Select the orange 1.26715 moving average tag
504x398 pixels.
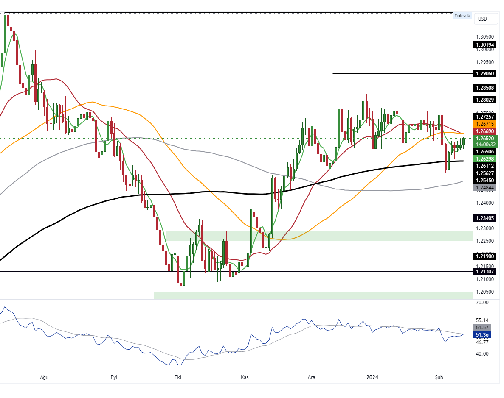tap(484, 124)
